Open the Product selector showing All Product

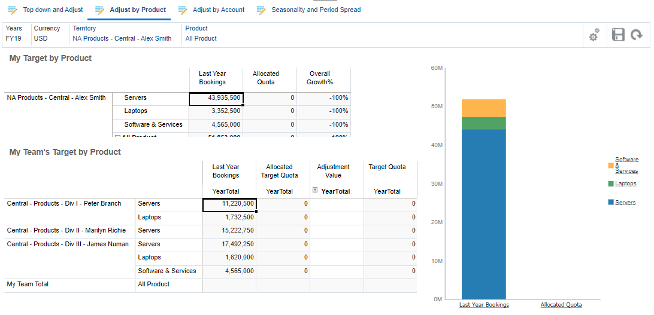coord(201,38)
